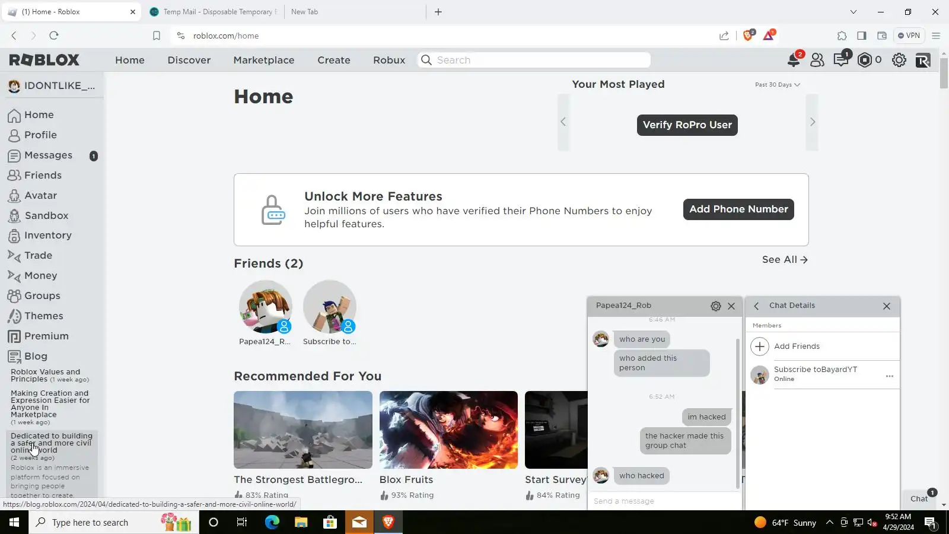
Task: Expand the Past 30 Days dropdown
Action: click(778, 85)
